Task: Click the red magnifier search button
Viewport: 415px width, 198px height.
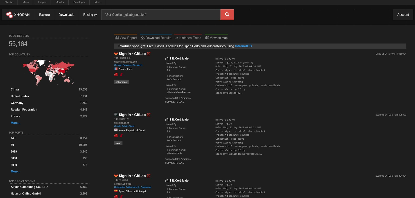Action: tap(227, 15)
